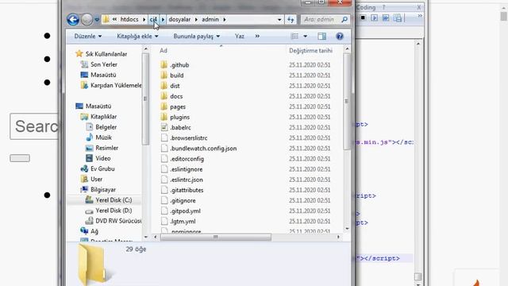Select the dist folder

point(175,86)
